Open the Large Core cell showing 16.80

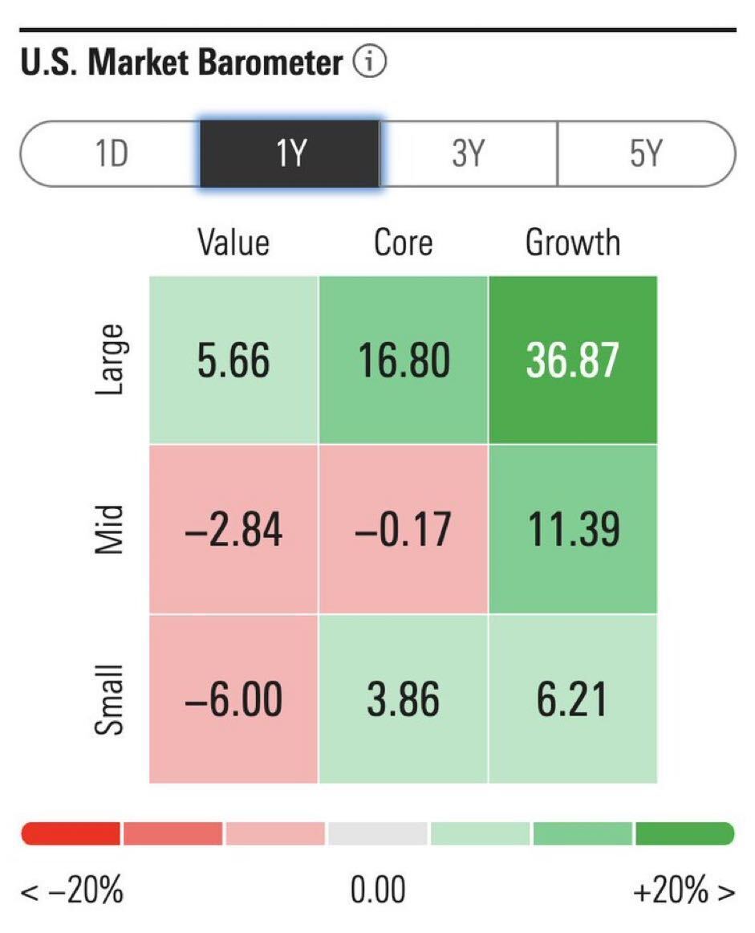click(403, 360)
